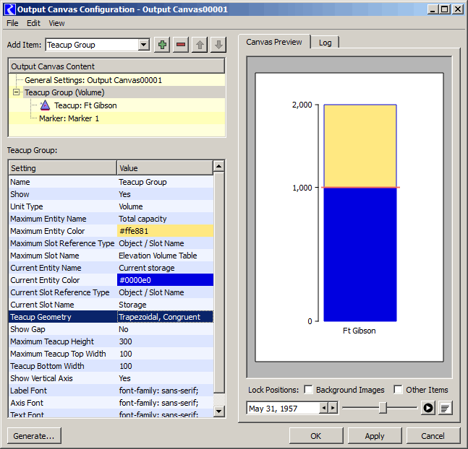Click the May 31, 1957 date field
The image size is (468, 449).
click(283, 408)
